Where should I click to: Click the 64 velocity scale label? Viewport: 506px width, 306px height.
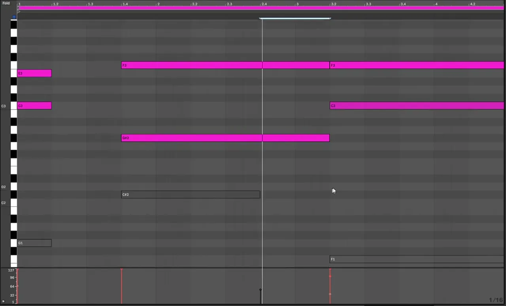click(x=12, y=286)
